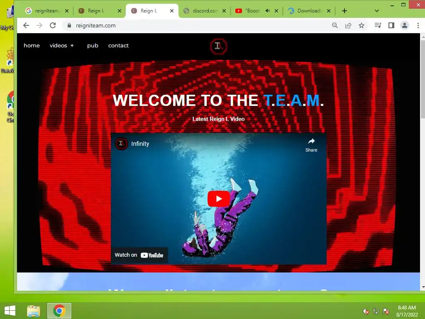Click the WELCOME TO THE T.E.A.M. heading
This screenshot has height=319, width=425.
tap(218, 101)
